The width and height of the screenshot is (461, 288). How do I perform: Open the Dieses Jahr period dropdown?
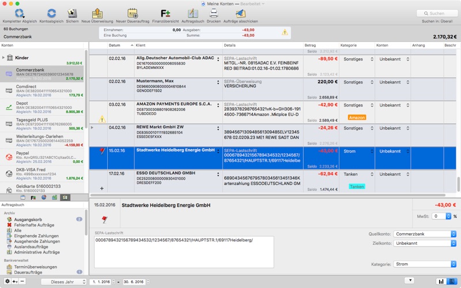tap(63, 282)
